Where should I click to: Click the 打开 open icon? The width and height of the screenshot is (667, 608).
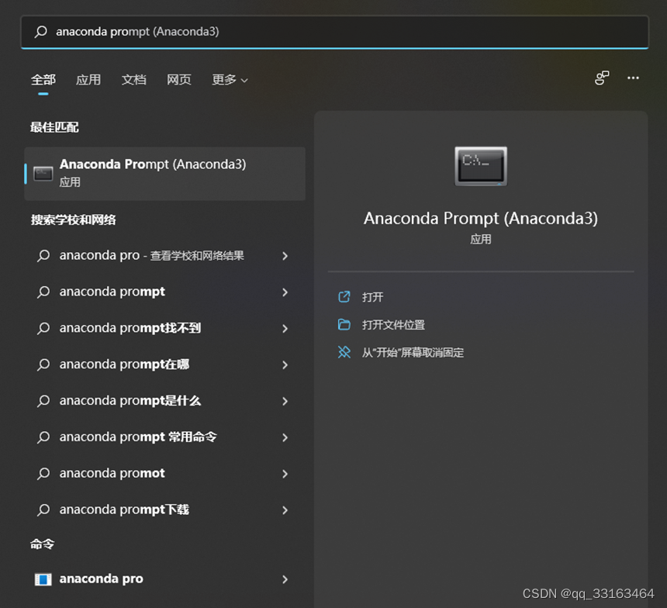coord(344,296)
